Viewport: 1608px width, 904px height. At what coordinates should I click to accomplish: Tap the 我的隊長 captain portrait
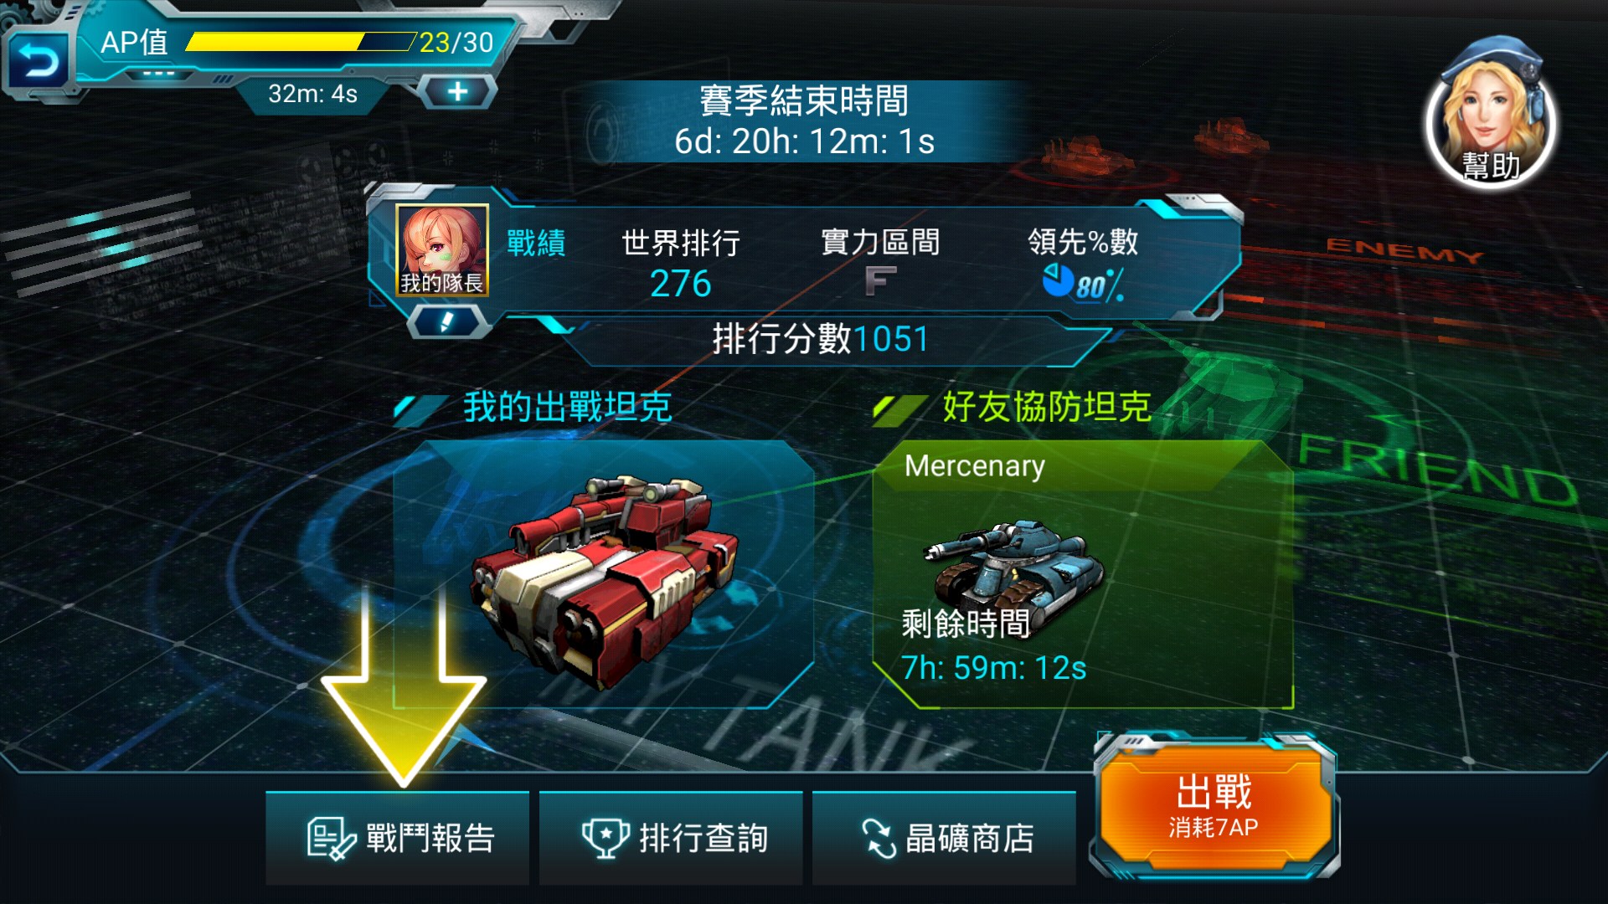click(x=441, y=250)
